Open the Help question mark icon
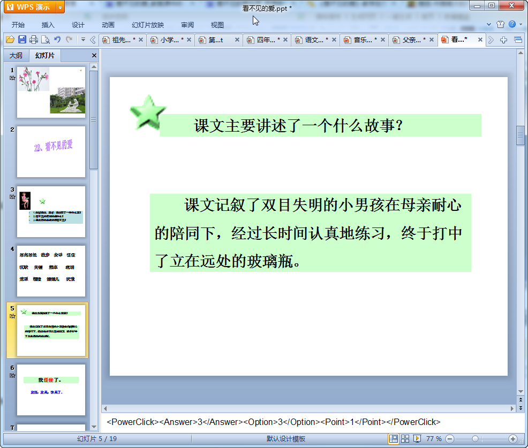Viewport: 528px width, 448px height. pyautogui.click(x=512, y=25)
